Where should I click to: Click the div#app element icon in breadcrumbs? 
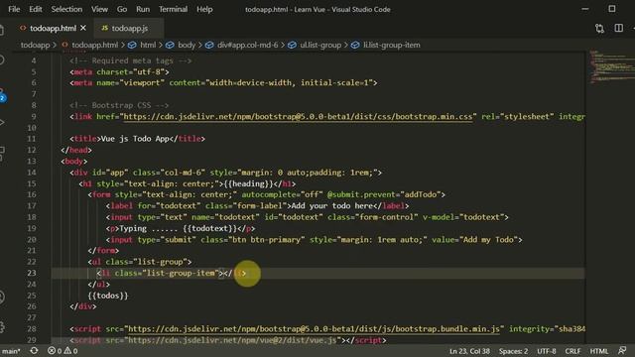209,45
